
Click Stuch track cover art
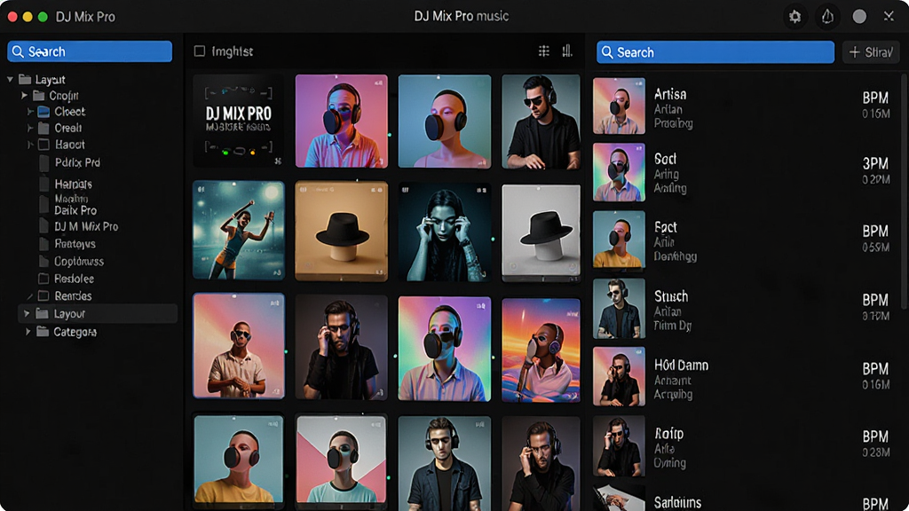pyautogui.click(x=619, y=309)
